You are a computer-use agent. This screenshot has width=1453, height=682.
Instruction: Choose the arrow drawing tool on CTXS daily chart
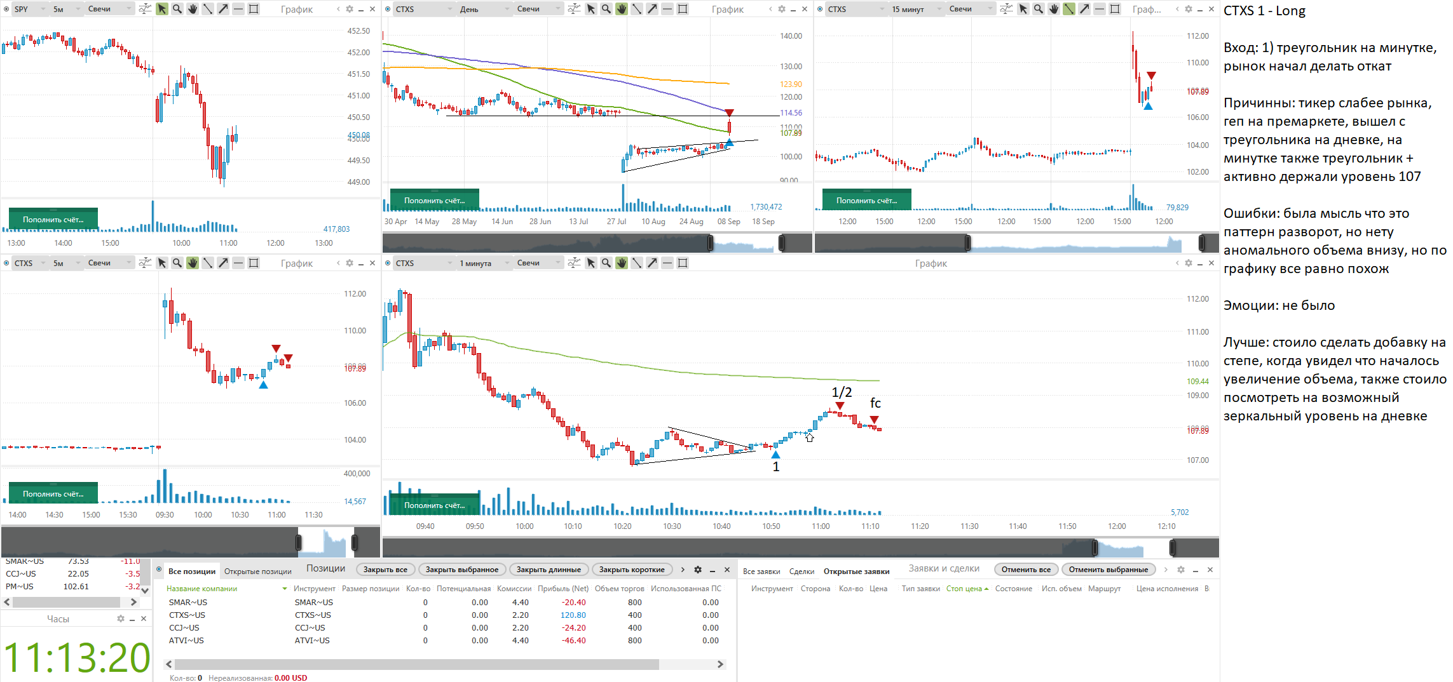652,9
